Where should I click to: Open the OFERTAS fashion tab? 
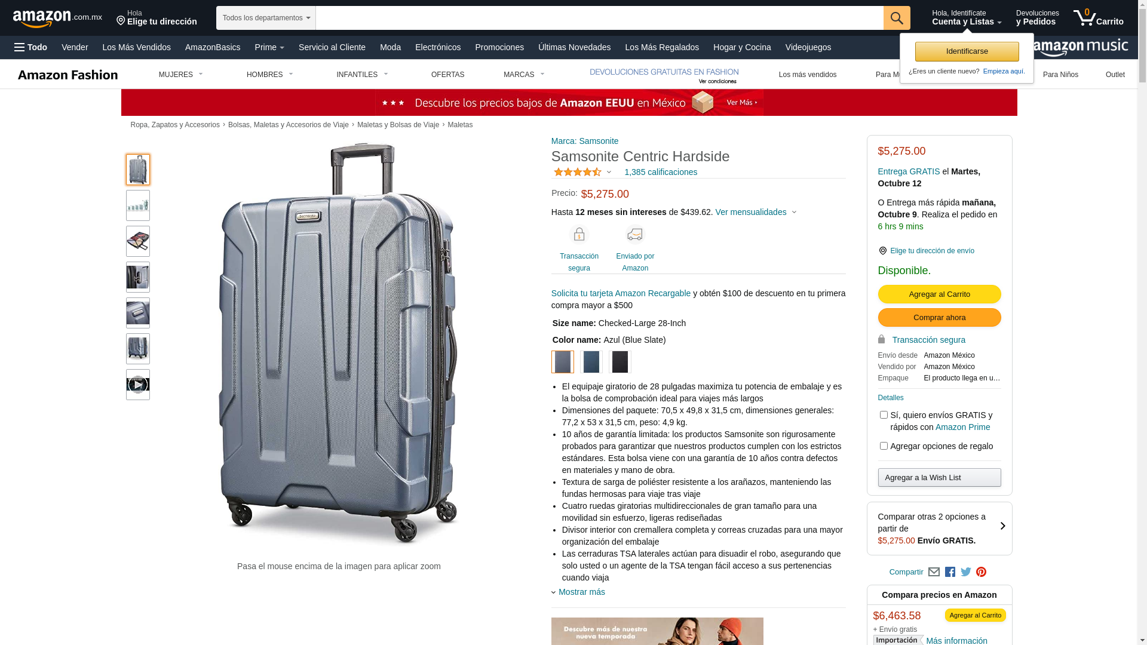click(447, 75)
